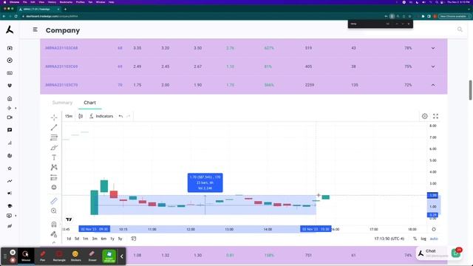Open the Chat widget

coord(439,253)
